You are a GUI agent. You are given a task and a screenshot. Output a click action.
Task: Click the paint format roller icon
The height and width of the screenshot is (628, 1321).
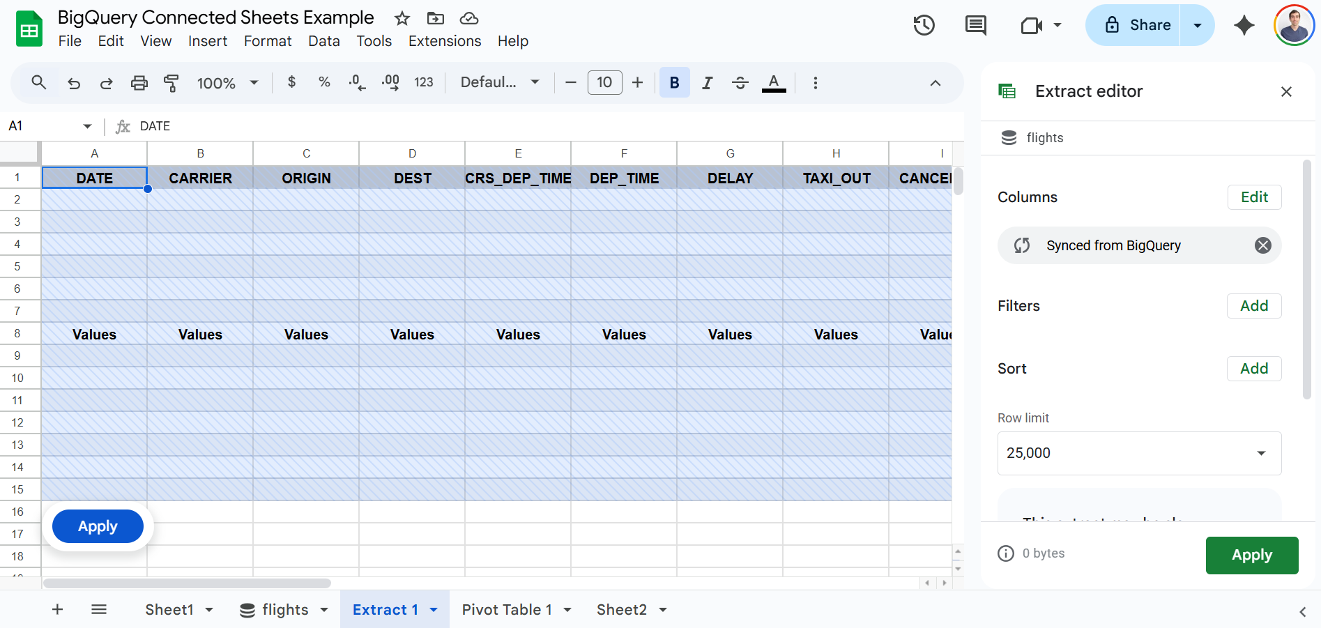[x=171, y=83]
